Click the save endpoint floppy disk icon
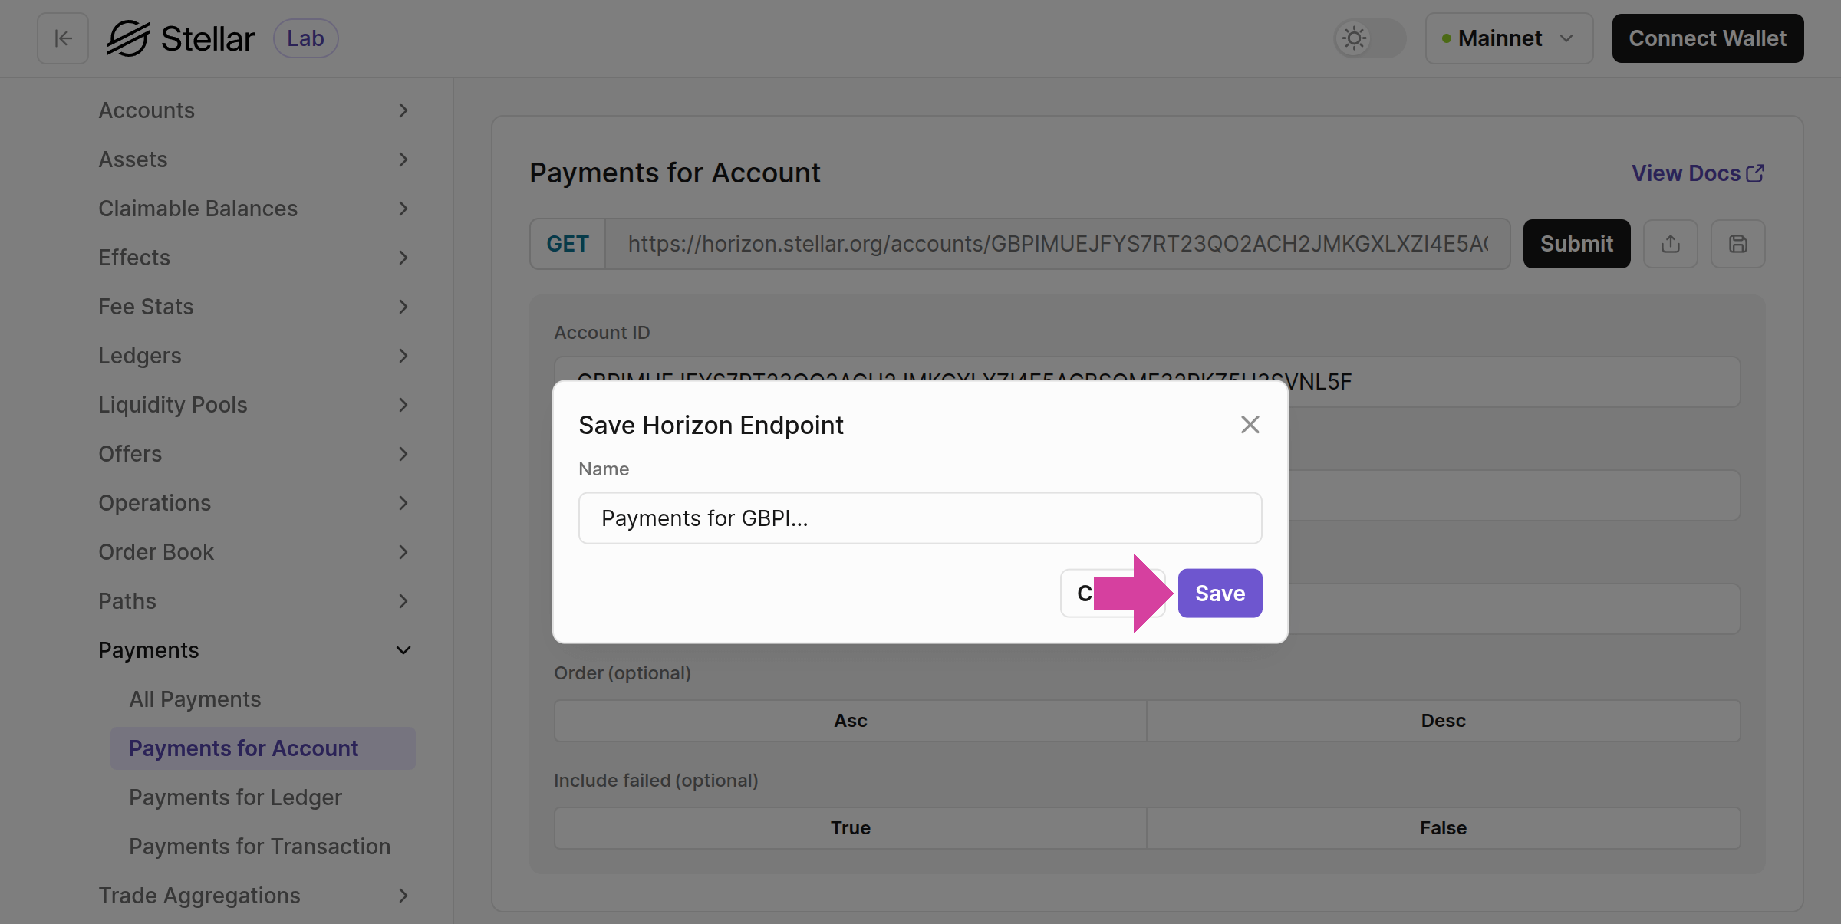Screen dimensions: 1841x924 tap(1737, 244)
